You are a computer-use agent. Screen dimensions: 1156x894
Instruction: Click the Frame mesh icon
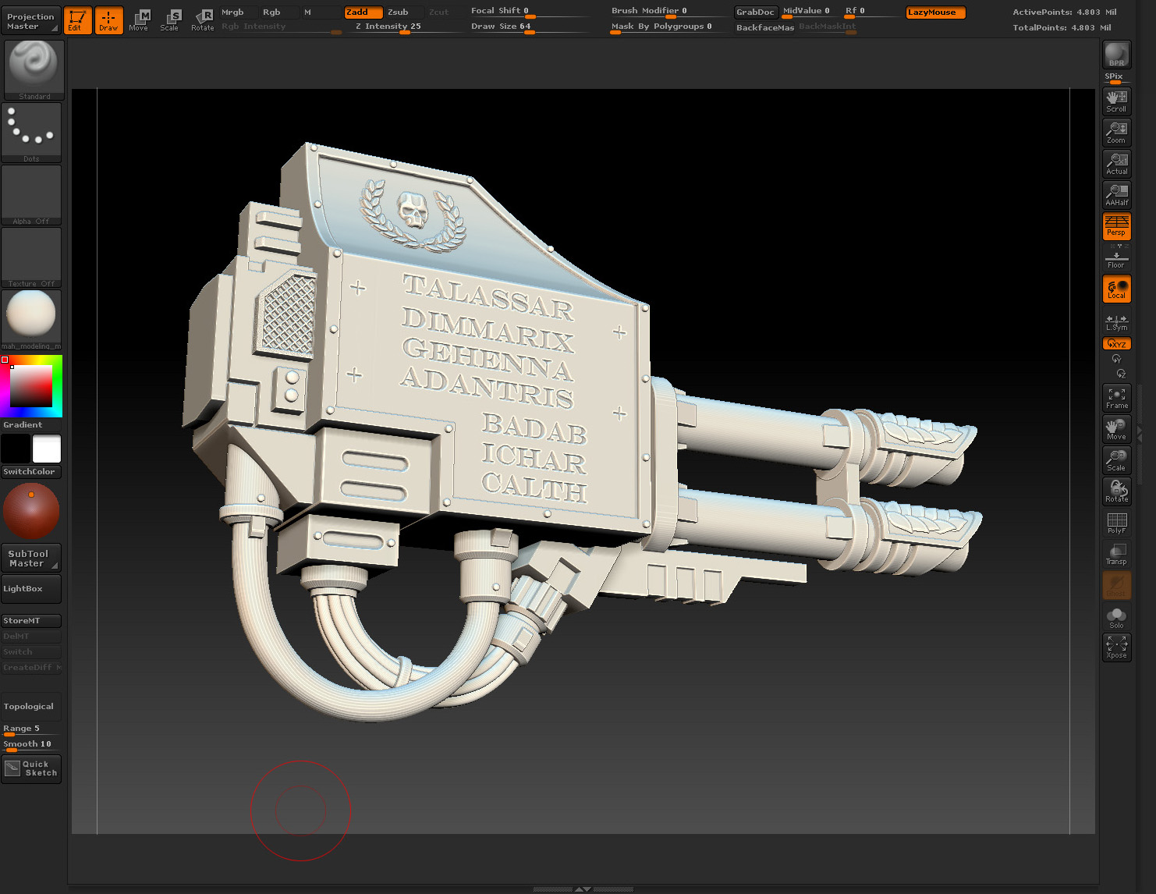click(x=1117, y=398)
